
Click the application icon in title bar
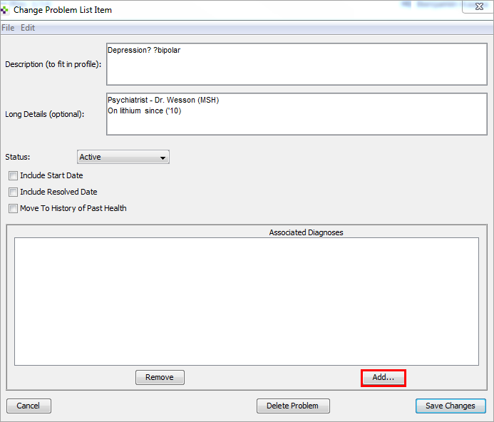point(6,10)
